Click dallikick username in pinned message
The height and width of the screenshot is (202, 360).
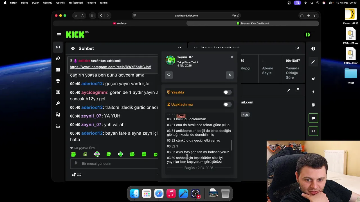coord(84,61)
